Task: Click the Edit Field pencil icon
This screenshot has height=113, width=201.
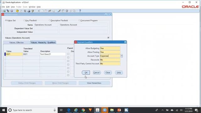Action: [59, 11]
